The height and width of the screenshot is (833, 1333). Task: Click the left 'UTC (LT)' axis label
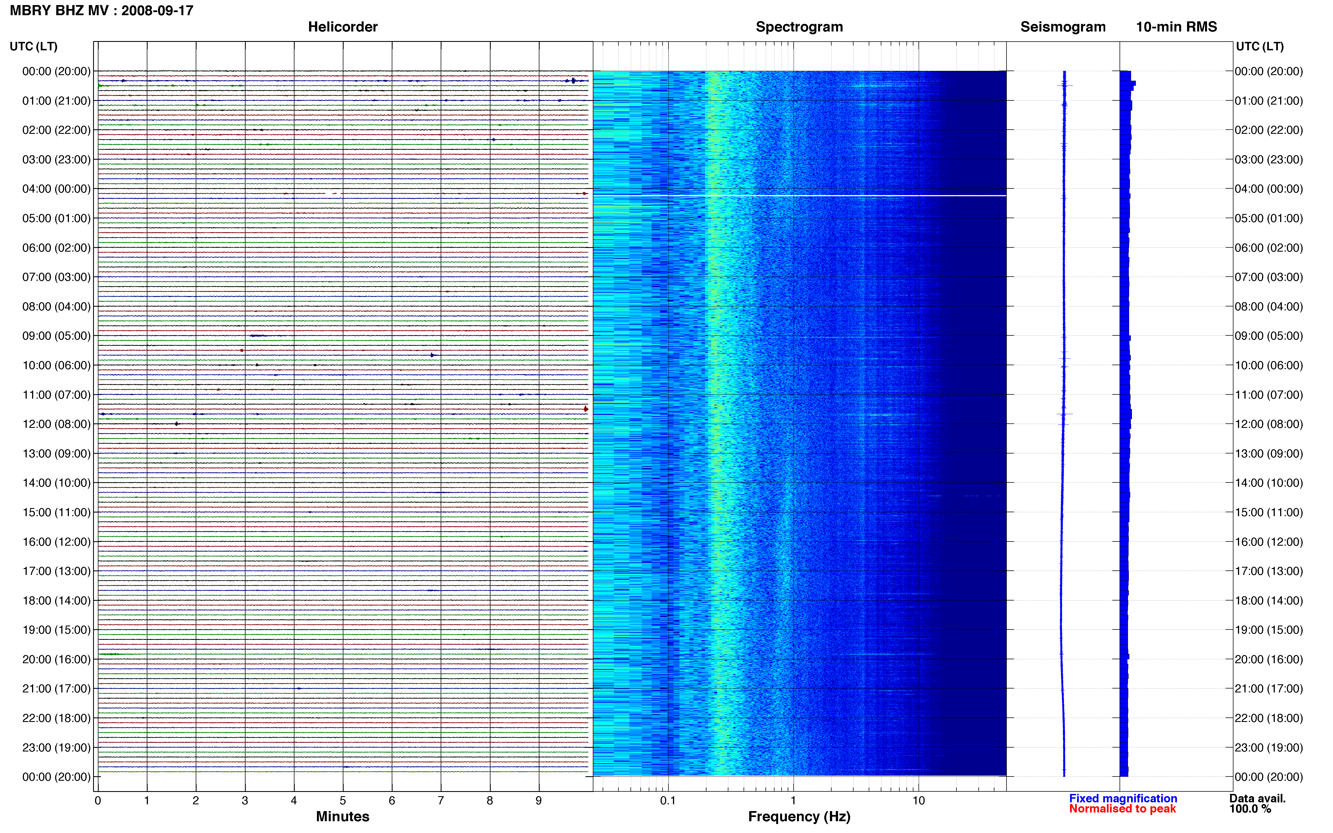34,46
